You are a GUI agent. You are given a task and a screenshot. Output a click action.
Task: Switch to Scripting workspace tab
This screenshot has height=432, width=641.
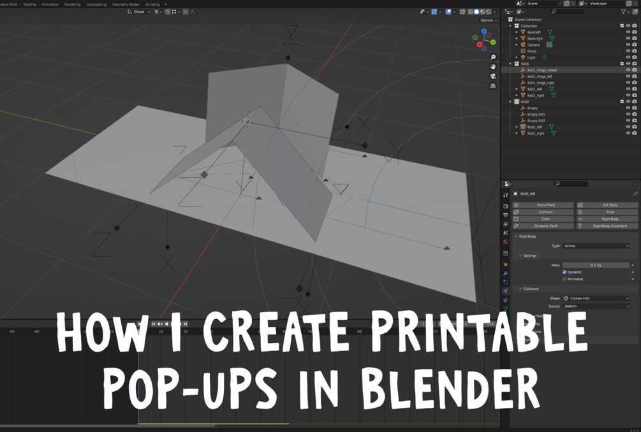[152, 4]
